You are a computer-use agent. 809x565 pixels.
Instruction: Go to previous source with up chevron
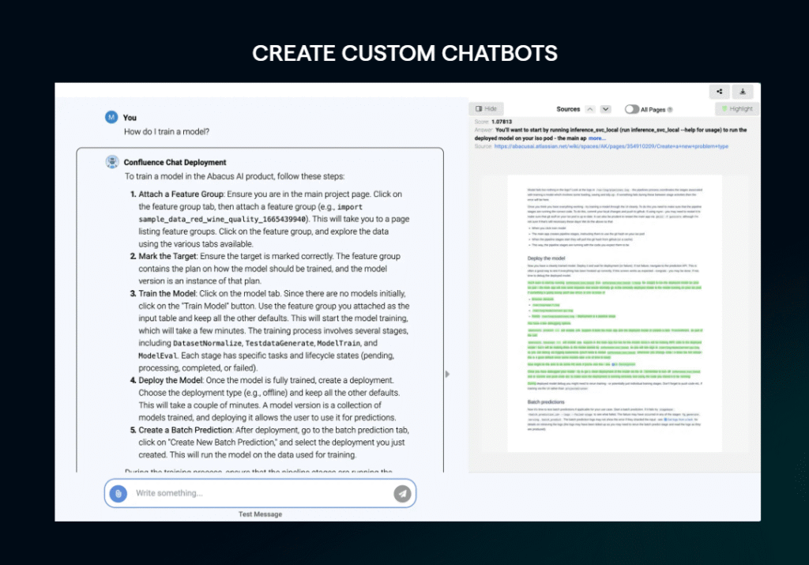click(x=589, y=109)
